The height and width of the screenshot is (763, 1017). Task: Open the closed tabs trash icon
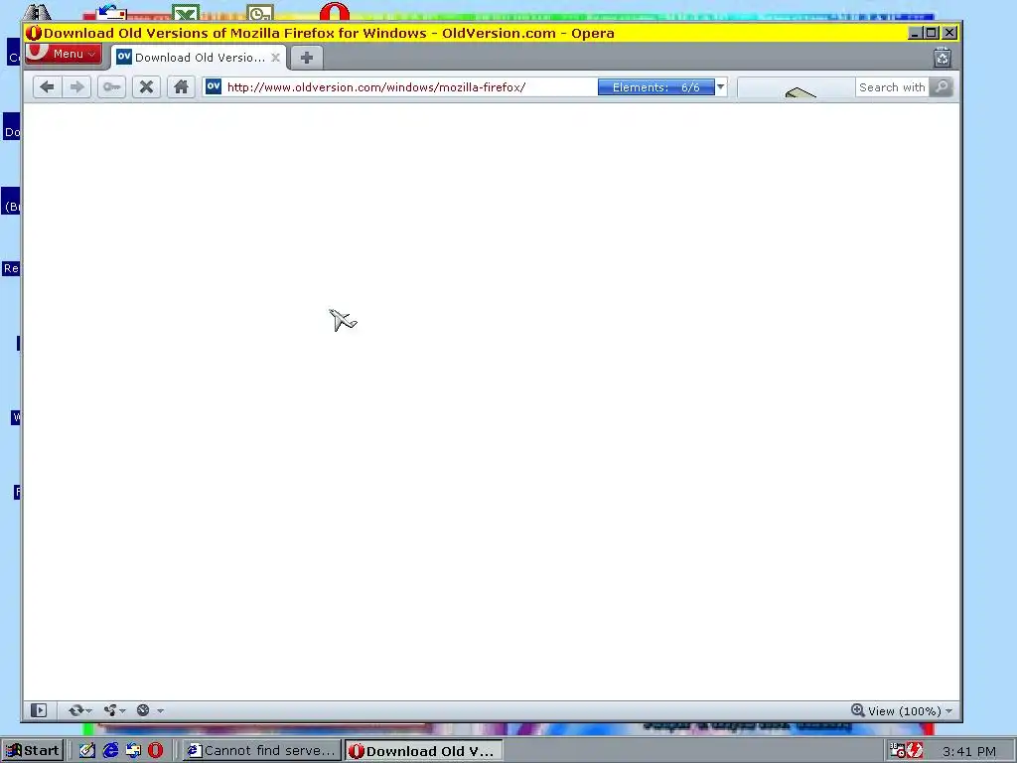tap(943, 58)
